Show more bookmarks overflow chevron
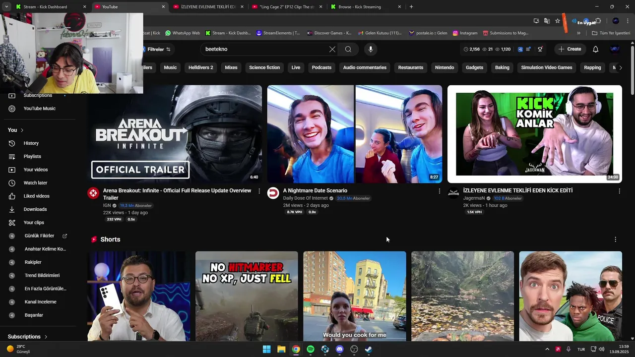 [x=578, y=33]
